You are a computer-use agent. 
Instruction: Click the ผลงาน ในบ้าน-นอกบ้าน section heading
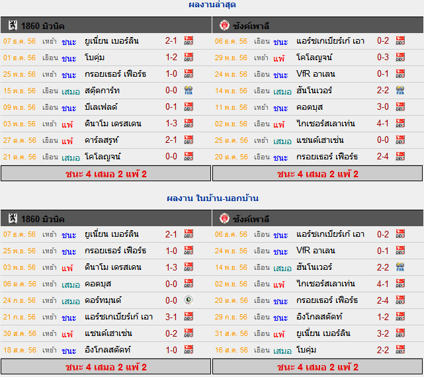click(x=212, y=198)
